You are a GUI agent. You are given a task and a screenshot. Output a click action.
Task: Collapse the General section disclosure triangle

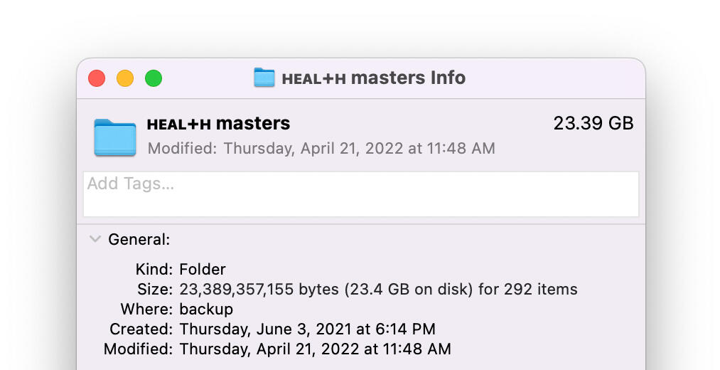[x=95, y=240]
